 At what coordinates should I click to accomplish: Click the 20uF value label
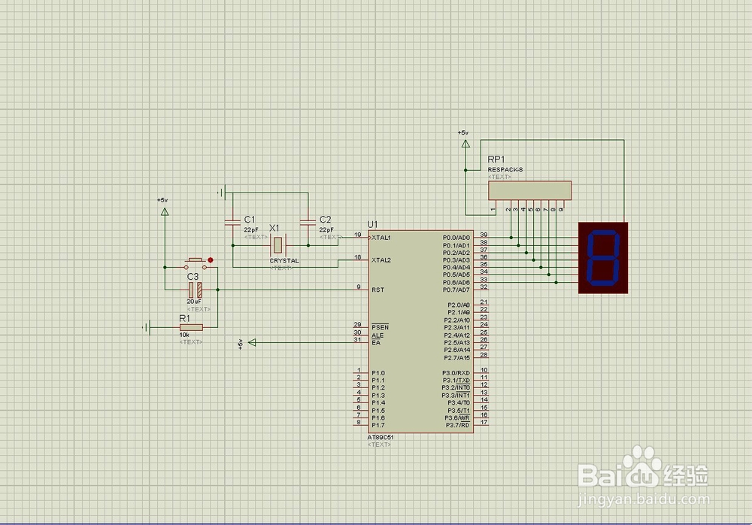194,302
